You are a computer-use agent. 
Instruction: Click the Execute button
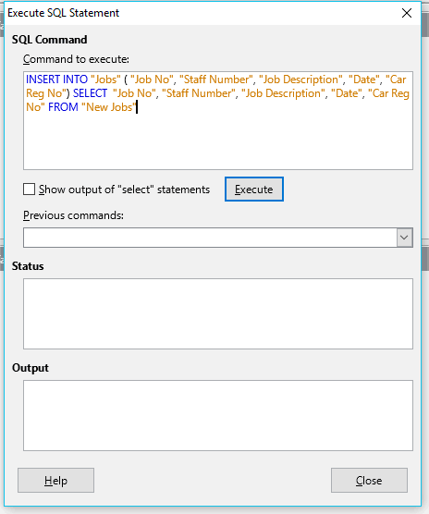(254, 190)
